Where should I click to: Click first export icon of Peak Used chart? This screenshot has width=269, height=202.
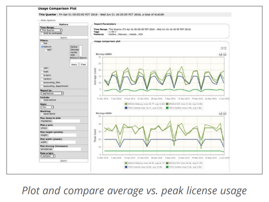[221, 113]
